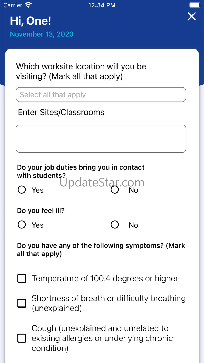This screenshot has height=363, width=204.
Task: Select No for feeling ill
Action: pos(115,225)
